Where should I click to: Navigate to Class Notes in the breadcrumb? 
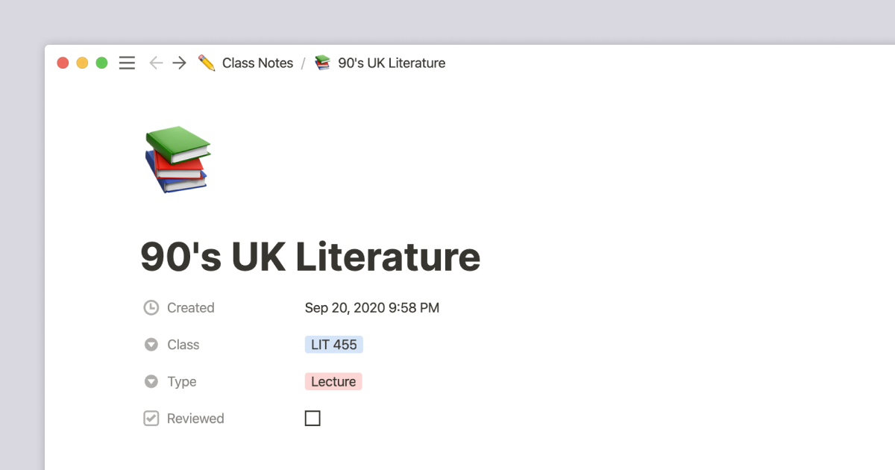pos(257,63)
